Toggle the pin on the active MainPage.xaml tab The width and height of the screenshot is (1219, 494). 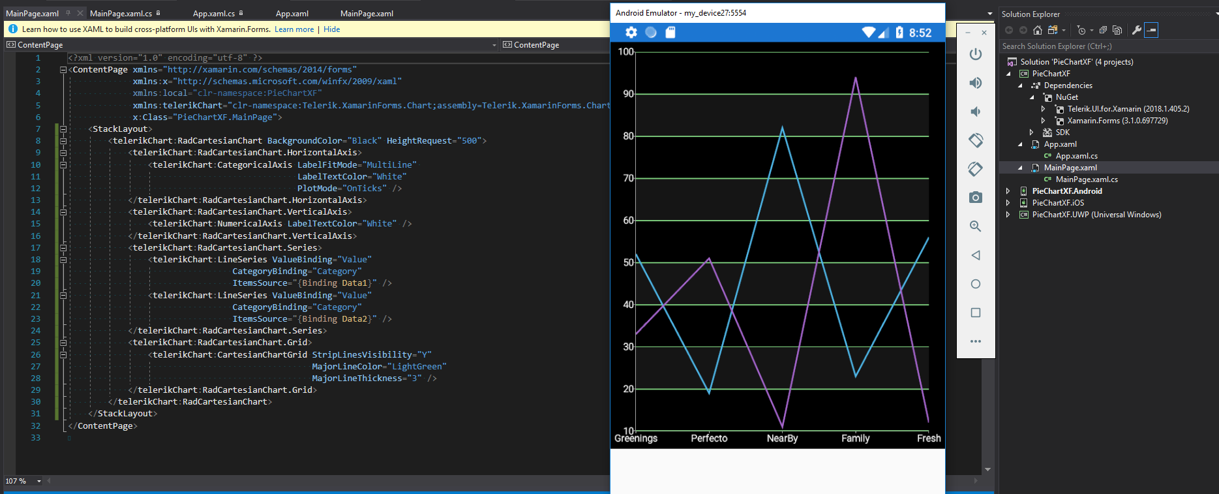[x=68, y=13]
